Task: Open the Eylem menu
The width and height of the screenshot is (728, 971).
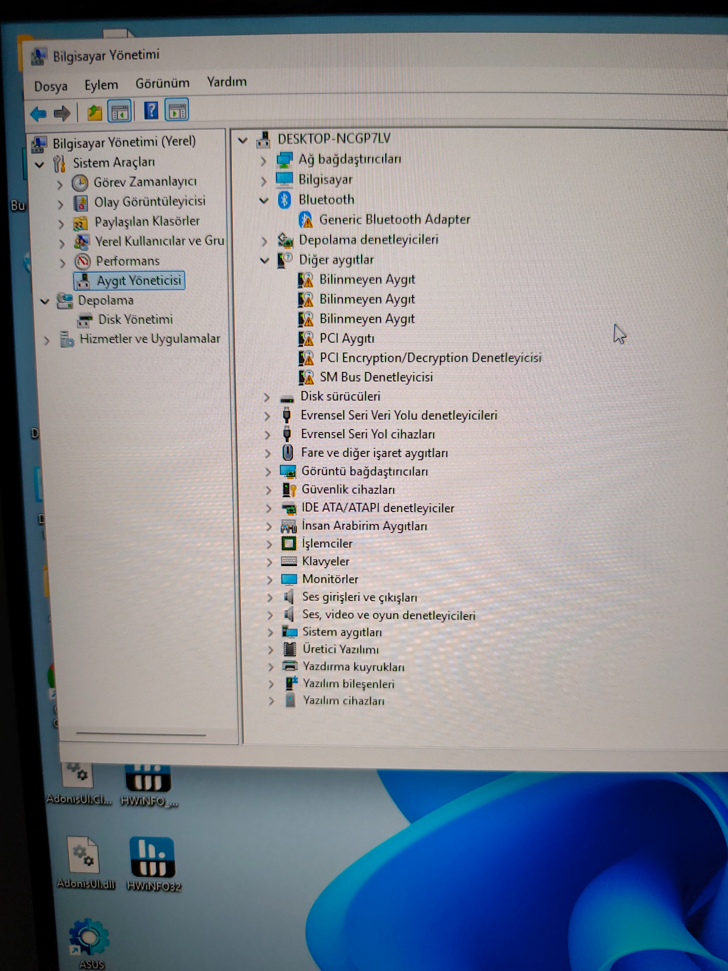Action: 101,85
